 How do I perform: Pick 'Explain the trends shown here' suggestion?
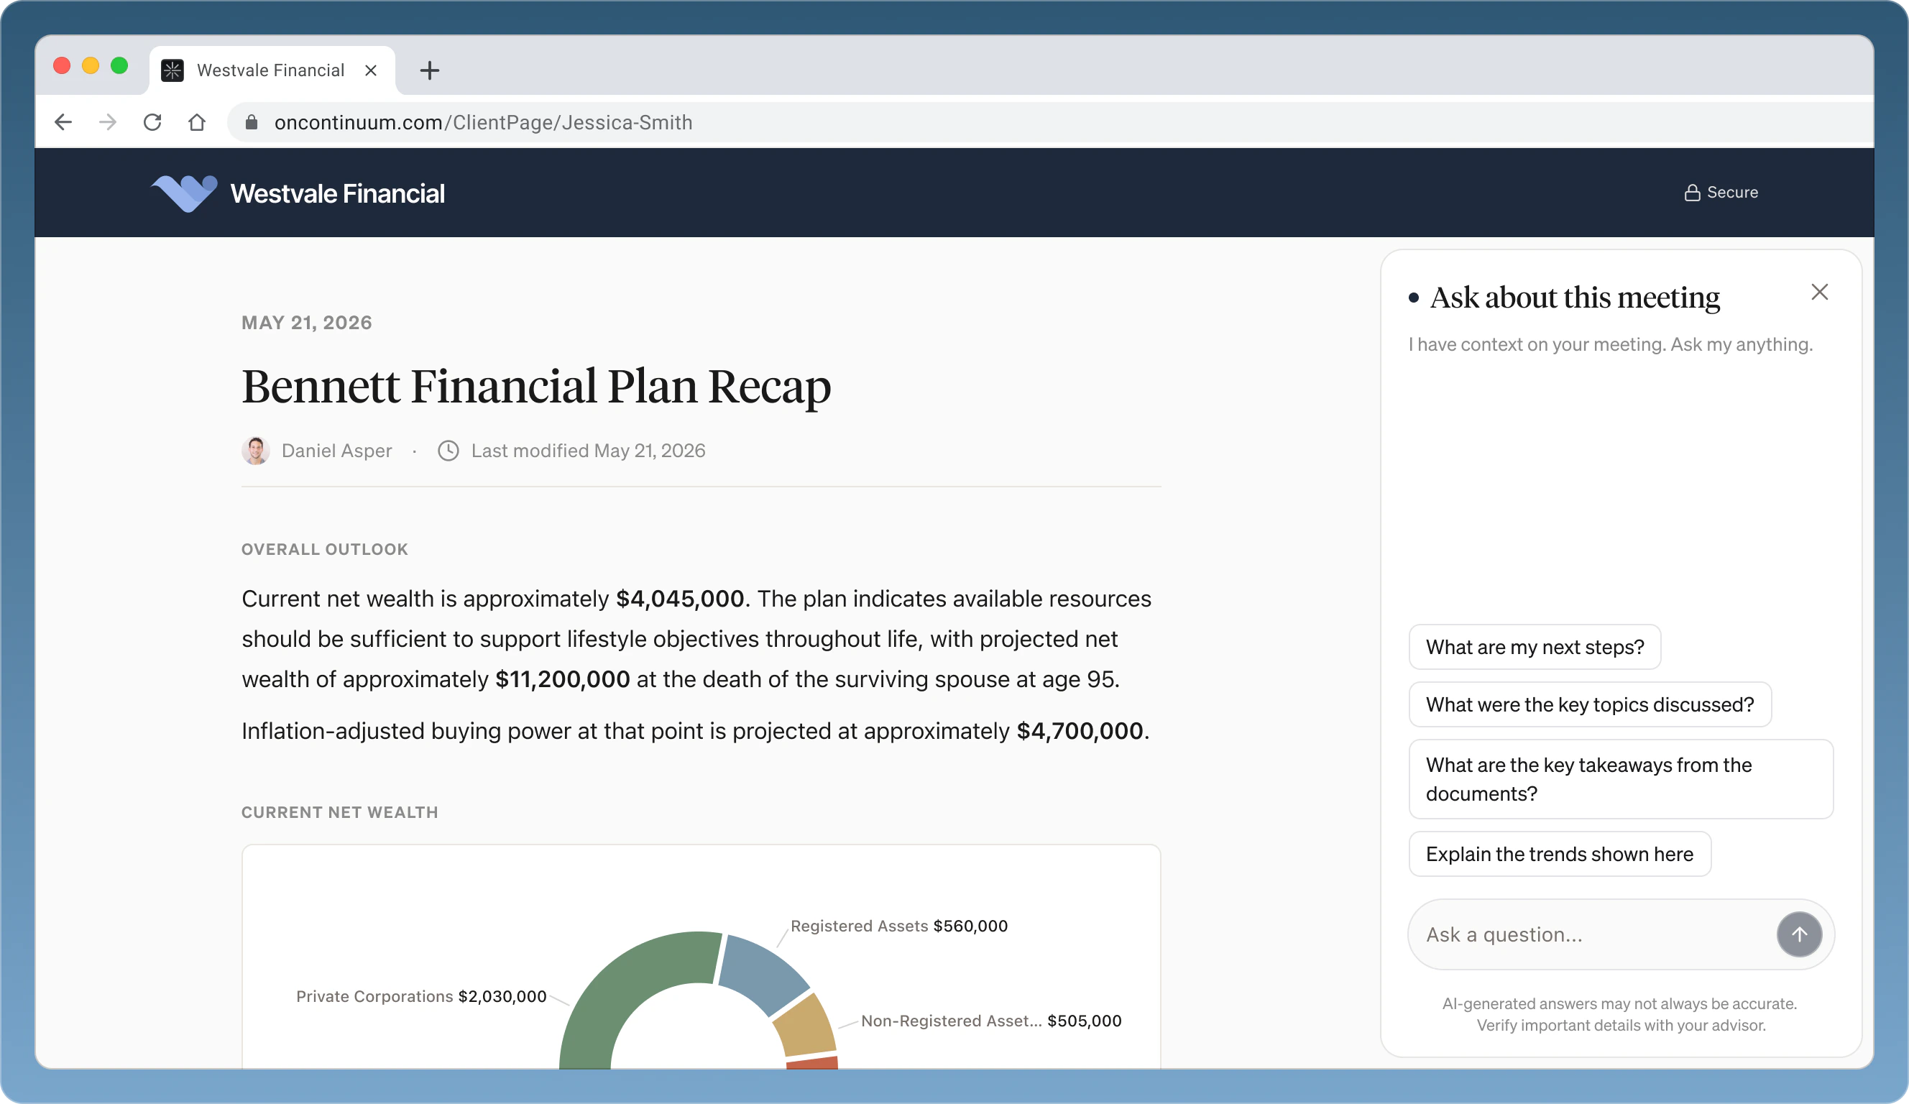1560,854
